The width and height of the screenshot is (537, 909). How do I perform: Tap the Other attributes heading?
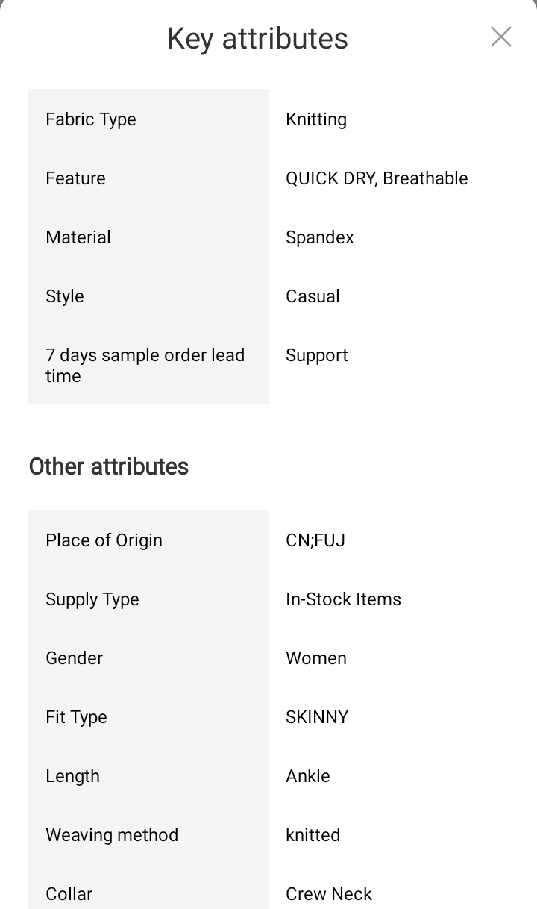(x=109, y=466)
